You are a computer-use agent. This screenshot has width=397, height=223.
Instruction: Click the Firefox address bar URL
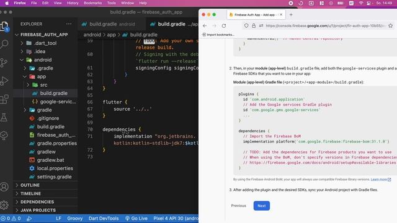(x=326, y=26)
